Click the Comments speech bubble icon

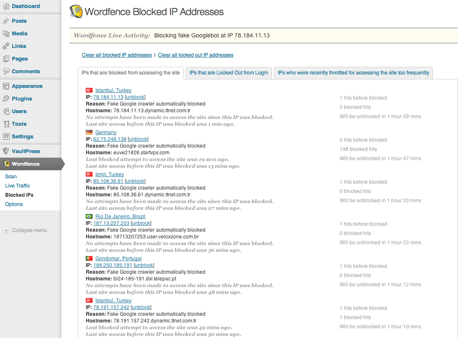[x=6, y=71]
